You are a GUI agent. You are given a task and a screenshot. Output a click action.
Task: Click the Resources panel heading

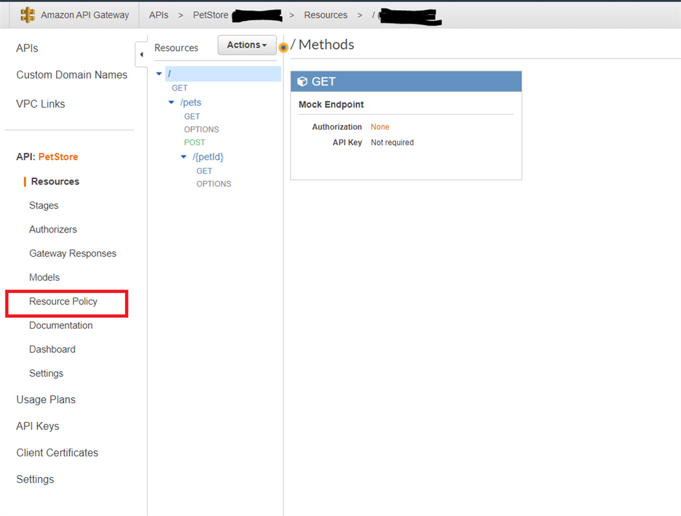coord(176,48)
